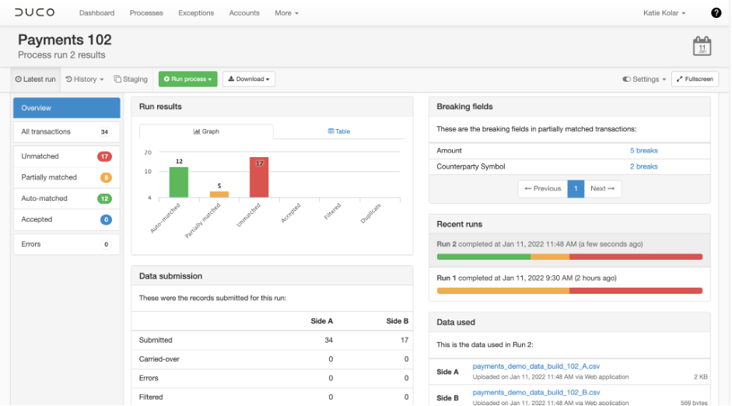Open the Download dropdown button
The height and width of the screenshot is (406, 732).
(249, 79)
